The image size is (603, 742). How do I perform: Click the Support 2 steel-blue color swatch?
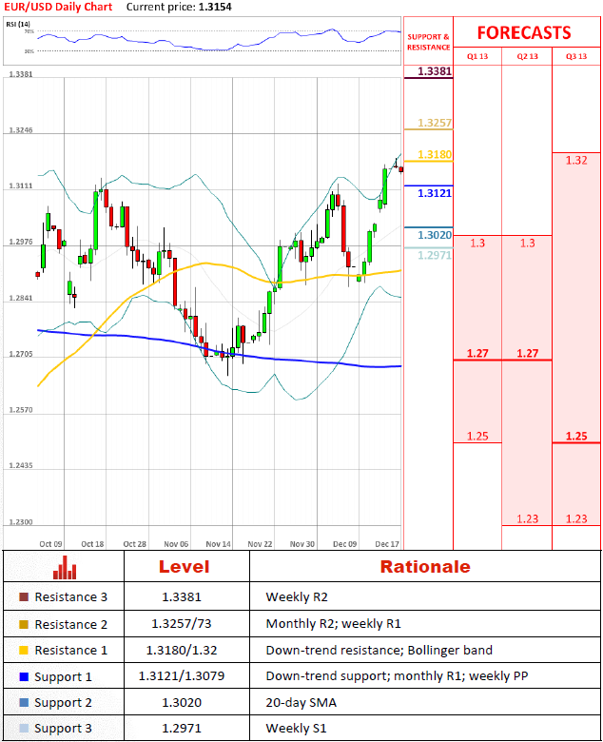tap(24, 702)
